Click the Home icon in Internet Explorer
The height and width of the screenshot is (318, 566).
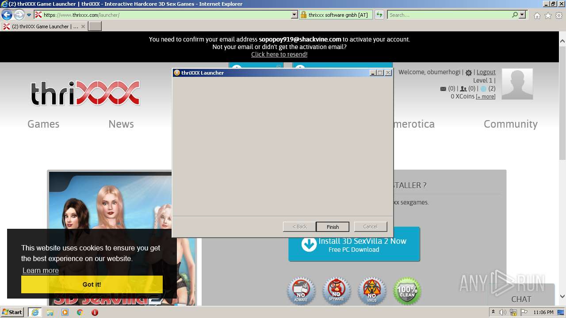(537, 15)
